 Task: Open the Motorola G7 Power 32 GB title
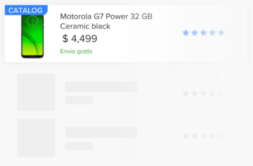[106, 17]
